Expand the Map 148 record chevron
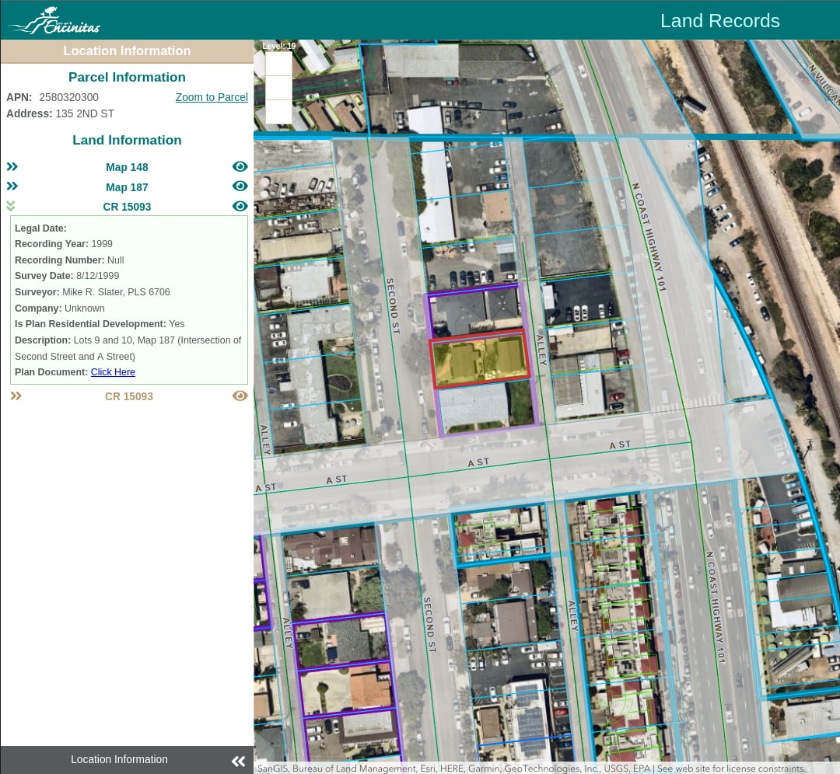 (12, 166)
